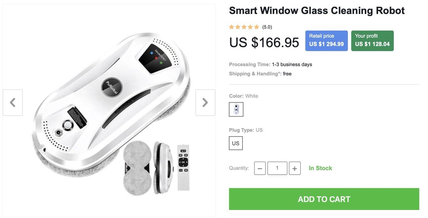Open the (5.0) rating score
This screenshot has width=428, height=218.
coord(267,27)
